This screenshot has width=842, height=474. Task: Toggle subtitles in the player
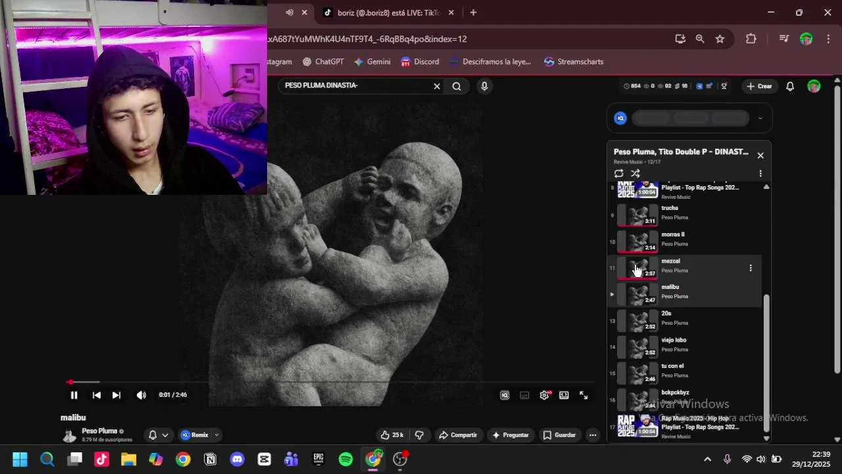tap(524, 395)
